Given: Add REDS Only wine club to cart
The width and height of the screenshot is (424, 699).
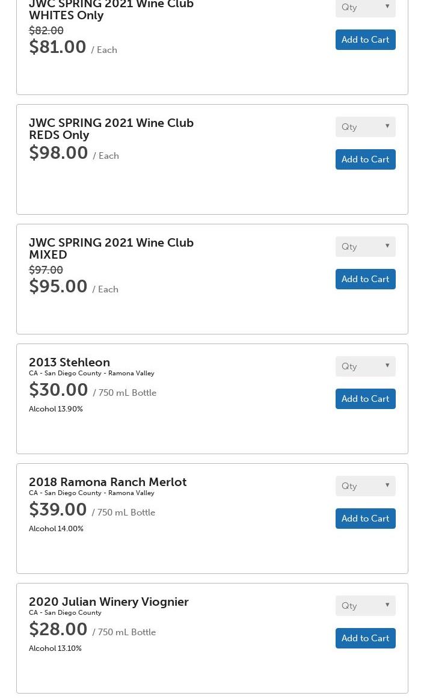Looking at the screenshot, I should (x=365, y=159).
